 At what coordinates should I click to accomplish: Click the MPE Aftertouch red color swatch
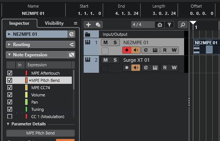point(26,73)
